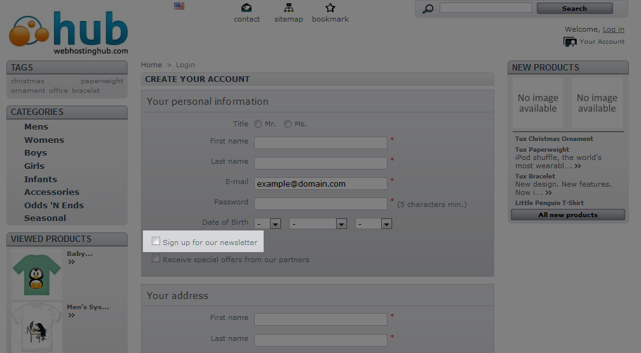Click the E-mail input field
Image resolution: width=641 pixels, height=353 pixels.
click(x=320, y=183)
